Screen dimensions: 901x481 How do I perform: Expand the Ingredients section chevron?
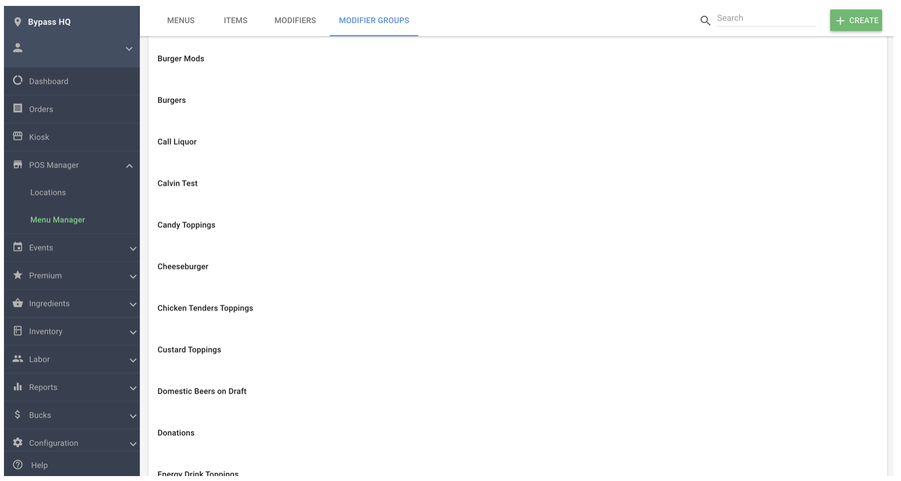[x=133, y=304]
